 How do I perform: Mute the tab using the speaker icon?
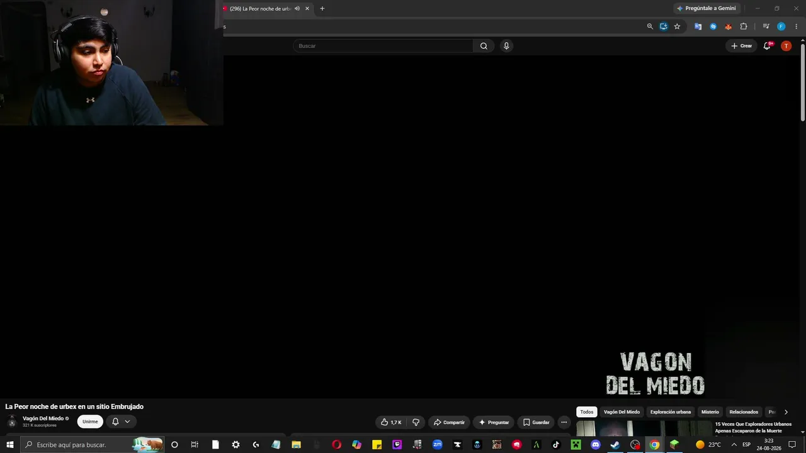297,9
